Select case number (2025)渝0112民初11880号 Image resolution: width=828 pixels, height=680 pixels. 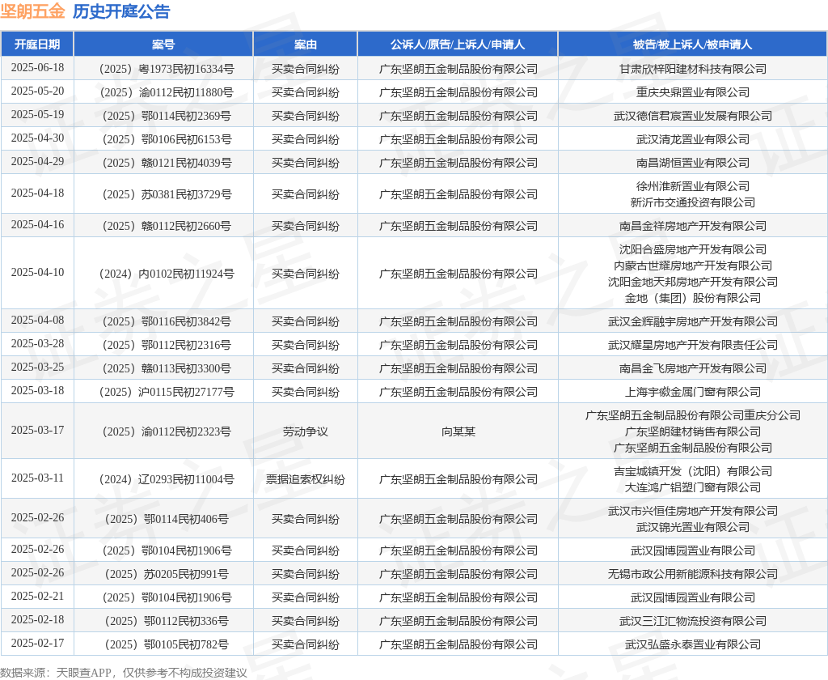pyautogui.click(x=167, y=92)
